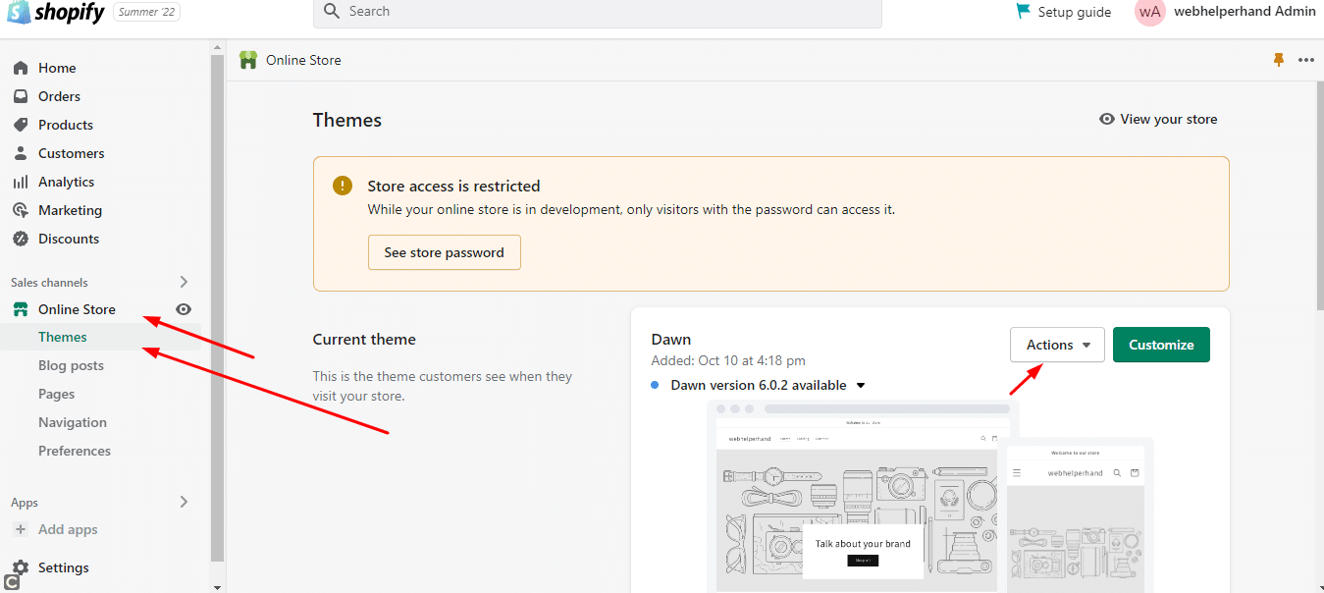Open Blog posts submenu item
The width and height of the screenshot is (1324, 593).
click(71, 365)
